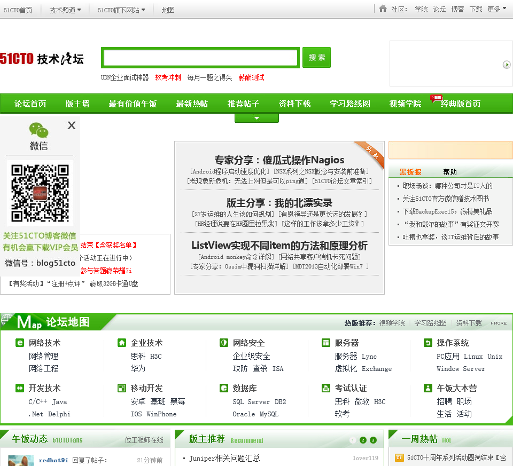Close the WeChat QR popup
Image resolution: width=513 pixels, height=466 pixels.
[72, 125]
